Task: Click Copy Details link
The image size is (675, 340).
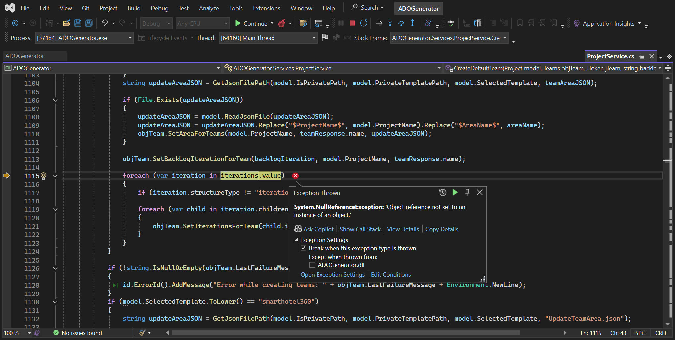Action: pos(442,229)
